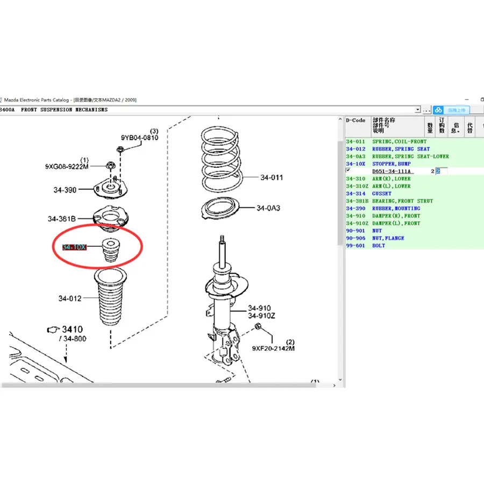Open the section selector dropdown arrow

click(x=417, y=110)
